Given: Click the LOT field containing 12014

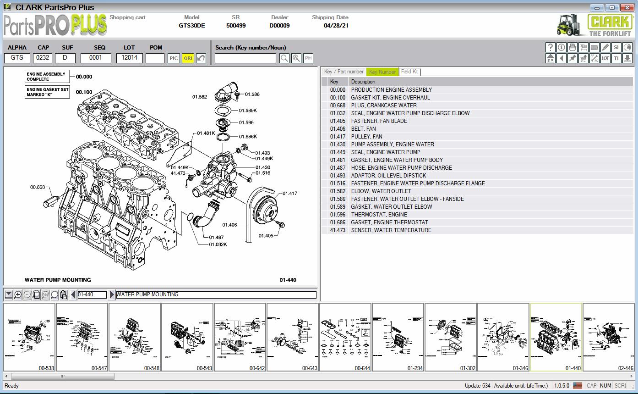Looking at the screenshot, I should coord(130,58).
